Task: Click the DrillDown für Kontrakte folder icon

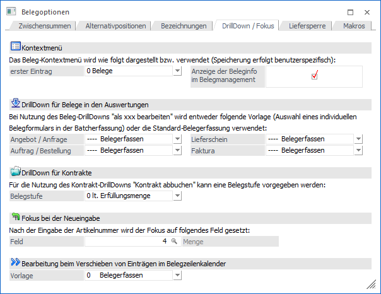Action: tap(16, 172)
